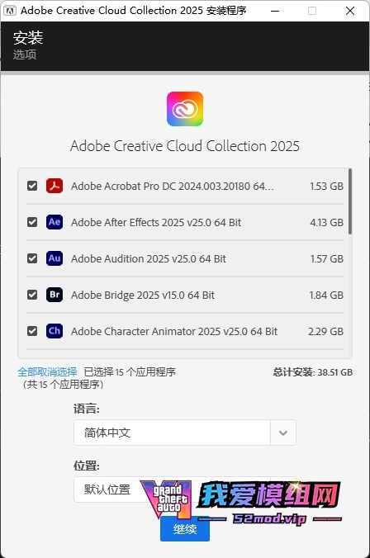Click the Bridge Br icon
This screenshot has height=558, width=370.
point(55,295)
